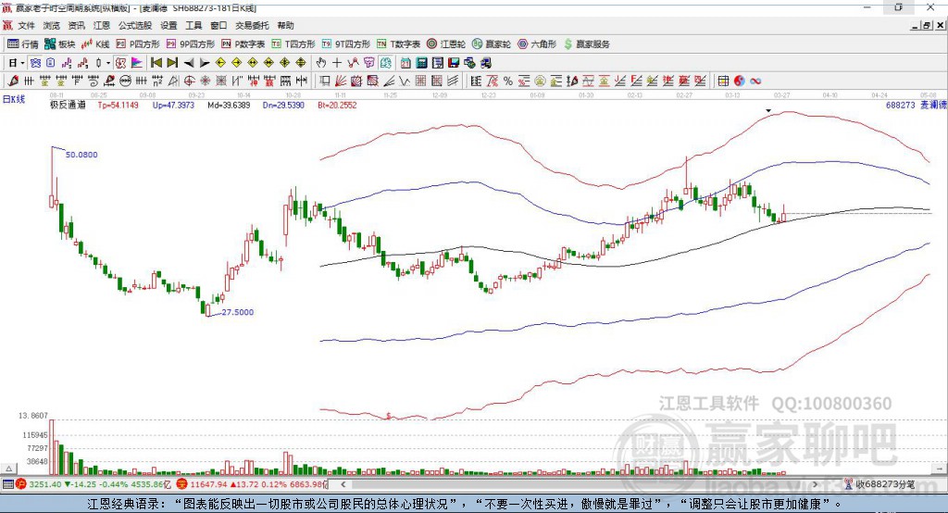This screenshot has height=513, width=948.
Task: Open the 交易委托 menu
Action: [x=252, y=25]
